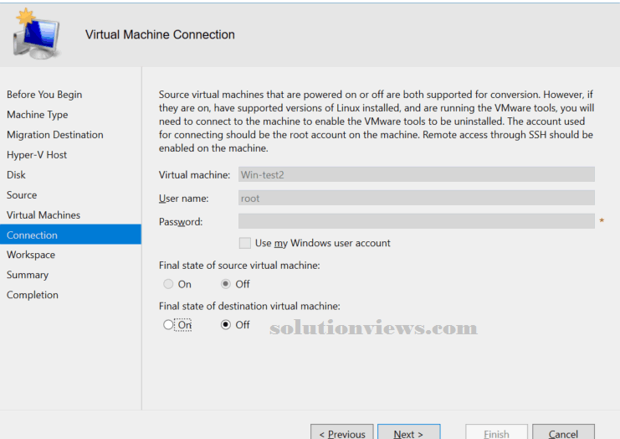Enable Use my Windows user account checkbox
The image size is (620, 439).
pyautogui.click(x=245, y=243)
